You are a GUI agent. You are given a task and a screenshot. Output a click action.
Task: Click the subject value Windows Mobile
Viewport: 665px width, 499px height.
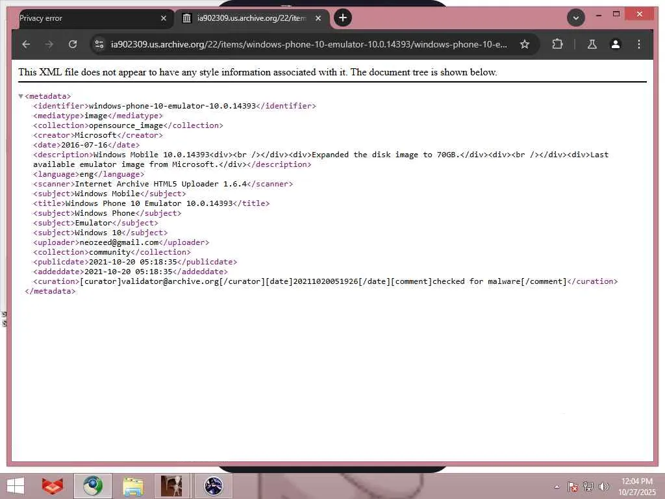click(x=107, y=194)
